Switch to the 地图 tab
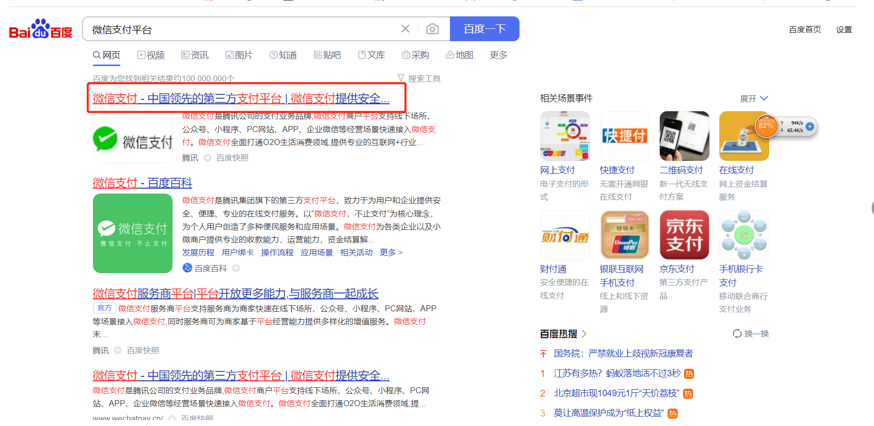This screenshot has height=426, width=874. point(459,55)
